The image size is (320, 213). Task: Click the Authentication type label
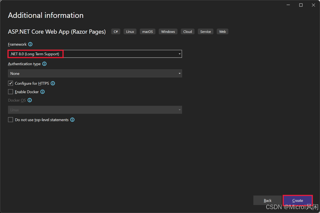(x=24, y=64)
